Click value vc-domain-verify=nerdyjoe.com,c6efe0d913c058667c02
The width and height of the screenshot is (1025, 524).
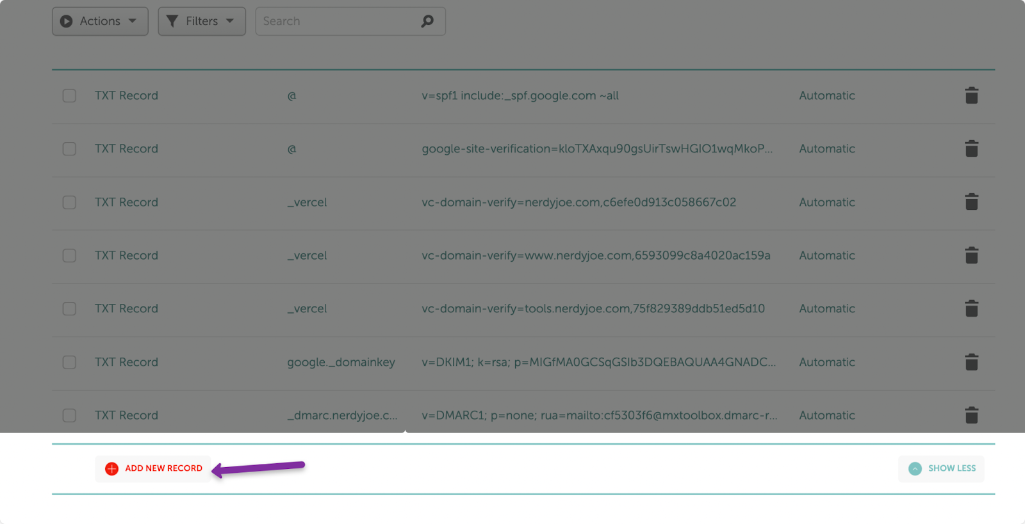coord(578,202)
